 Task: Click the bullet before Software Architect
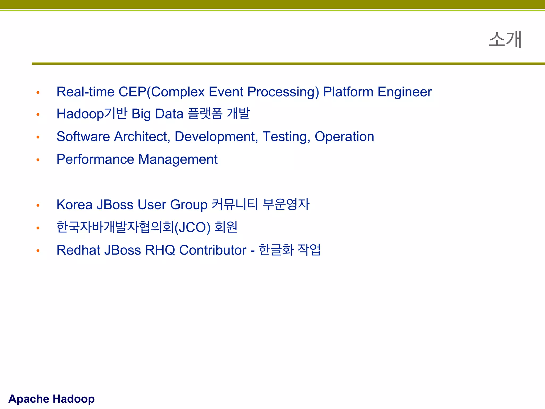(x=38, y=137)
